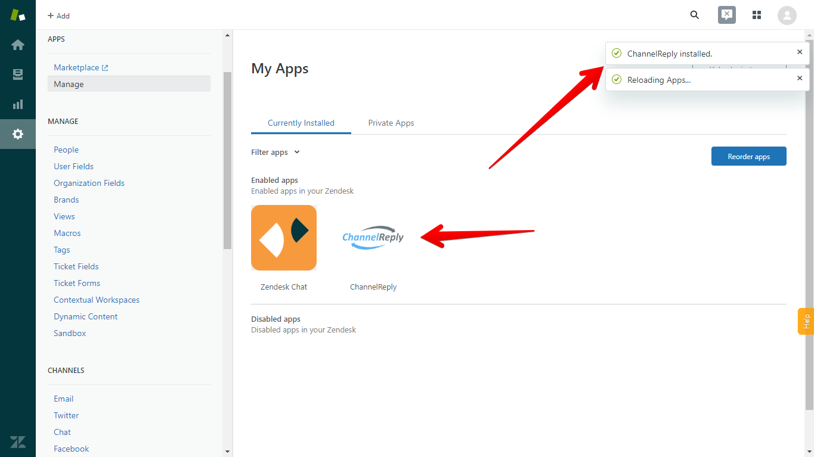This screenshot has height=457, width=814.
Task: Open the Reporting bar chart icon
Action: coord(18,104)
